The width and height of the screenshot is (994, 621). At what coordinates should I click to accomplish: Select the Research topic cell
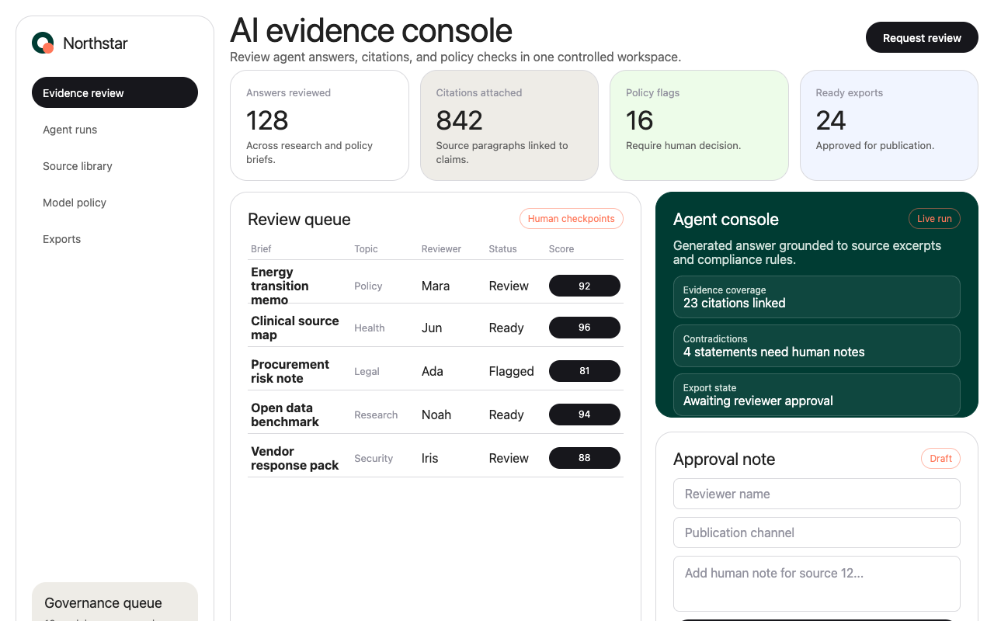(376, 415)
